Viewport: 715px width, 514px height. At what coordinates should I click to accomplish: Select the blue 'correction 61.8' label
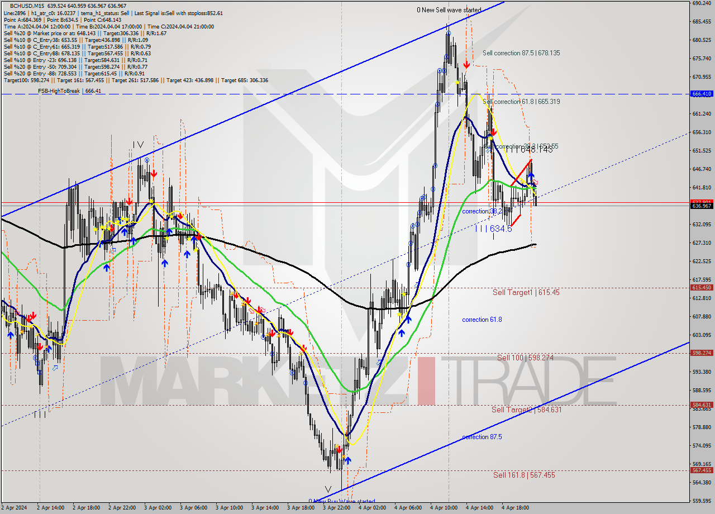(x=482, y=320)
